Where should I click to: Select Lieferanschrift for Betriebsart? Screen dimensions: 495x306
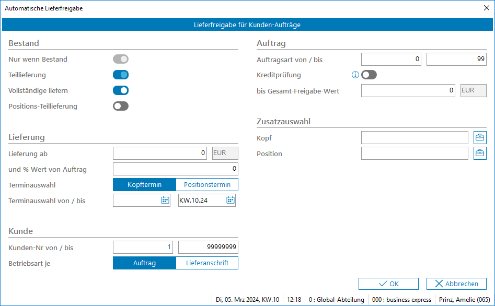coord(207,263)
